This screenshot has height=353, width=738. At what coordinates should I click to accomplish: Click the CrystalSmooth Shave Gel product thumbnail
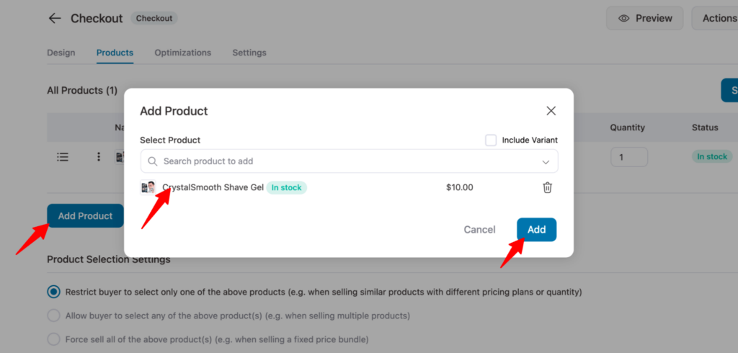148,188
